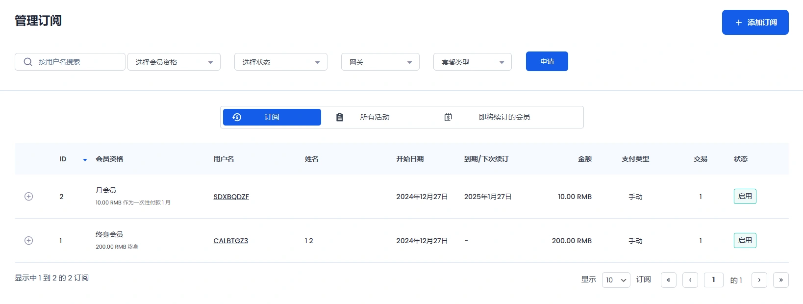Open the 套餐类型 dropdown

473,62
